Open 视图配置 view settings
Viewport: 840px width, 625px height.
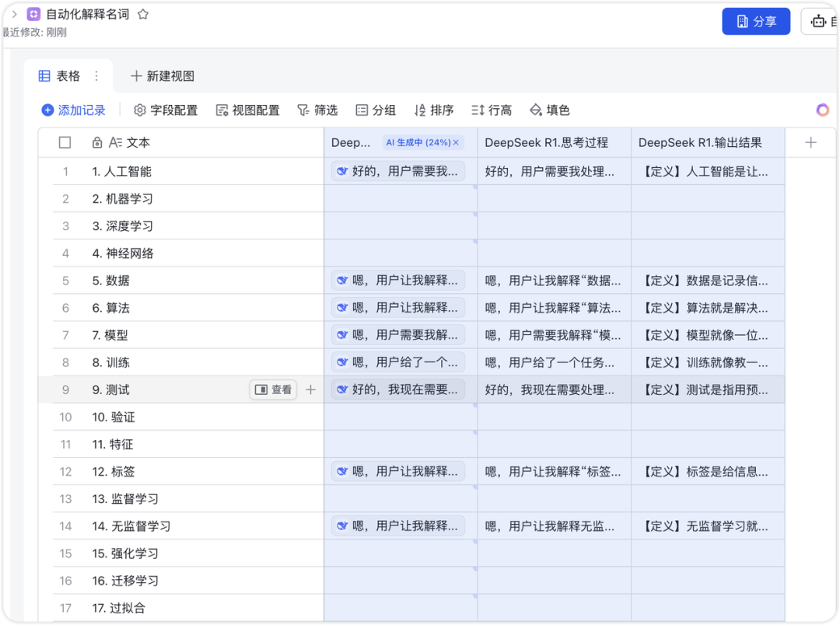coord(248,110)
